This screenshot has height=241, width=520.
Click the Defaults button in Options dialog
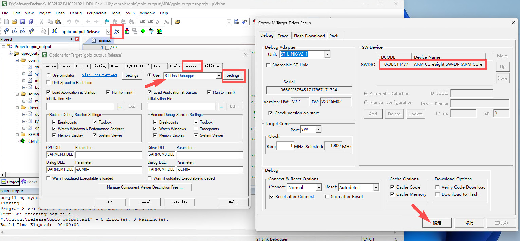(179, 202)
